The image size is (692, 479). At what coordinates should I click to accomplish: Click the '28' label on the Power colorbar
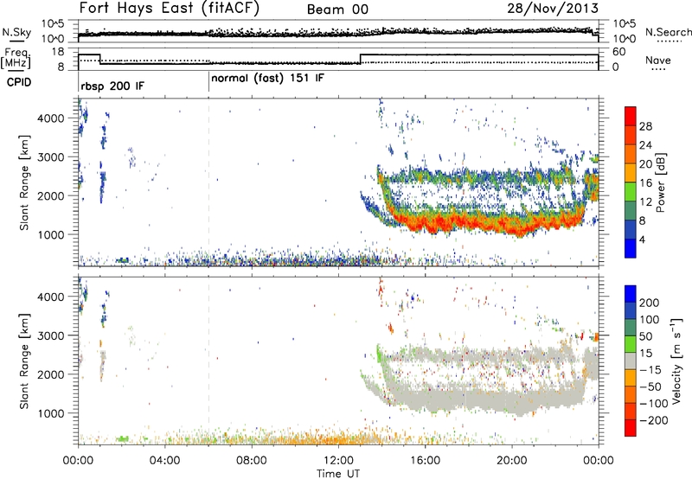[x=645, y=126]
